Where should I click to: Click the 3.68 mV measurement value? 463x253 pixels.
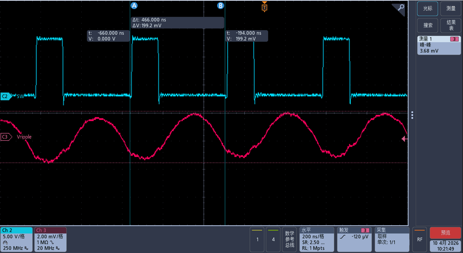(429, 51)
